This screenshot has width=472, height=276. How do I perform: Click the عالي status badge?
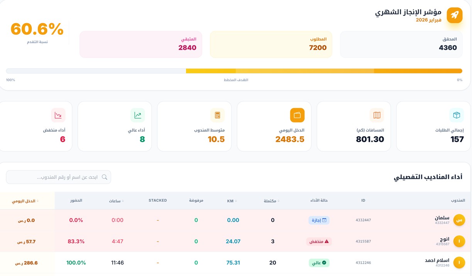pos(319,263)
